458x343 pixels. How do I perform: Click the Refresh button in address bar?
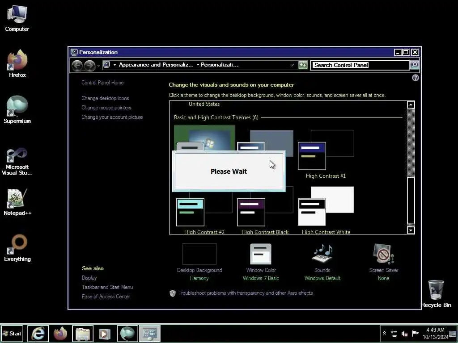pyautogui.click(x=303, y=65)
